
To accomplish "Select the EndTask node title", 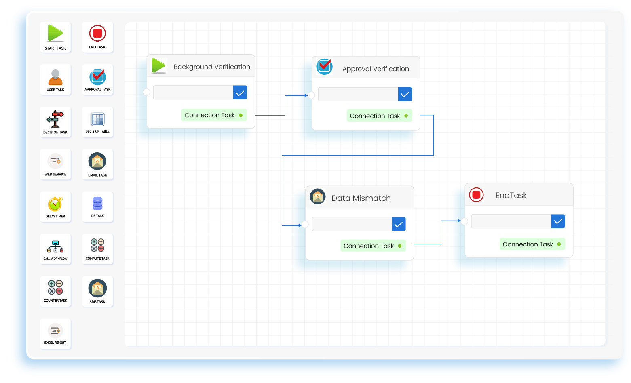I will point(511,196).
